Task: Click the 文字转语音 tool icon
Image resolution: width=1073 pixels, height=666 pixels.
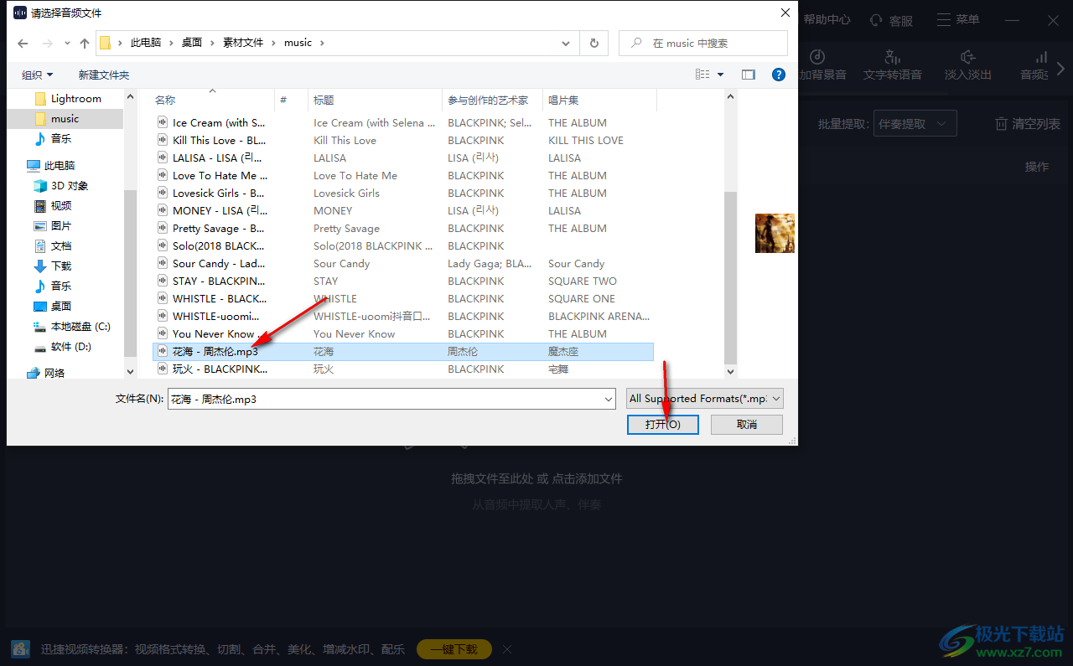Action: pyautogui.click(x=893, y=57)
